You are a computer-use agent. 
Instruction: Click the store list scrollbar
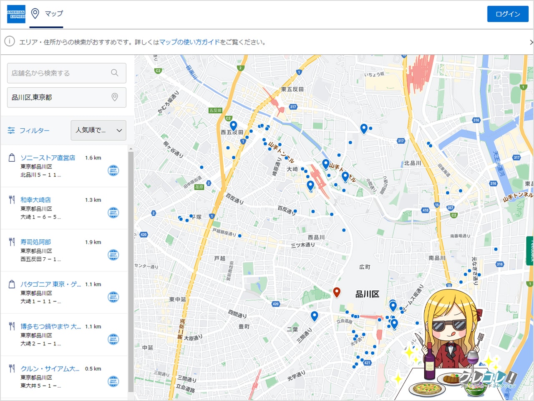click(x=131, y=272)
